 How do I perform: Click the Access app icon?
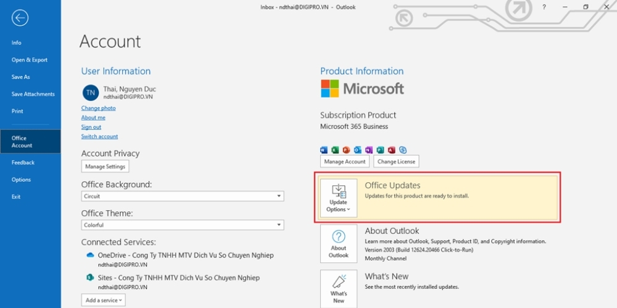tap(391, 150)
